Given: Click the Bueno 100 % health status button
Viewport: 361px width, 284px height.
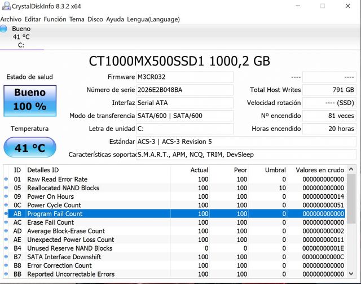Looking at the screenshot, I should tap(30, 101).
